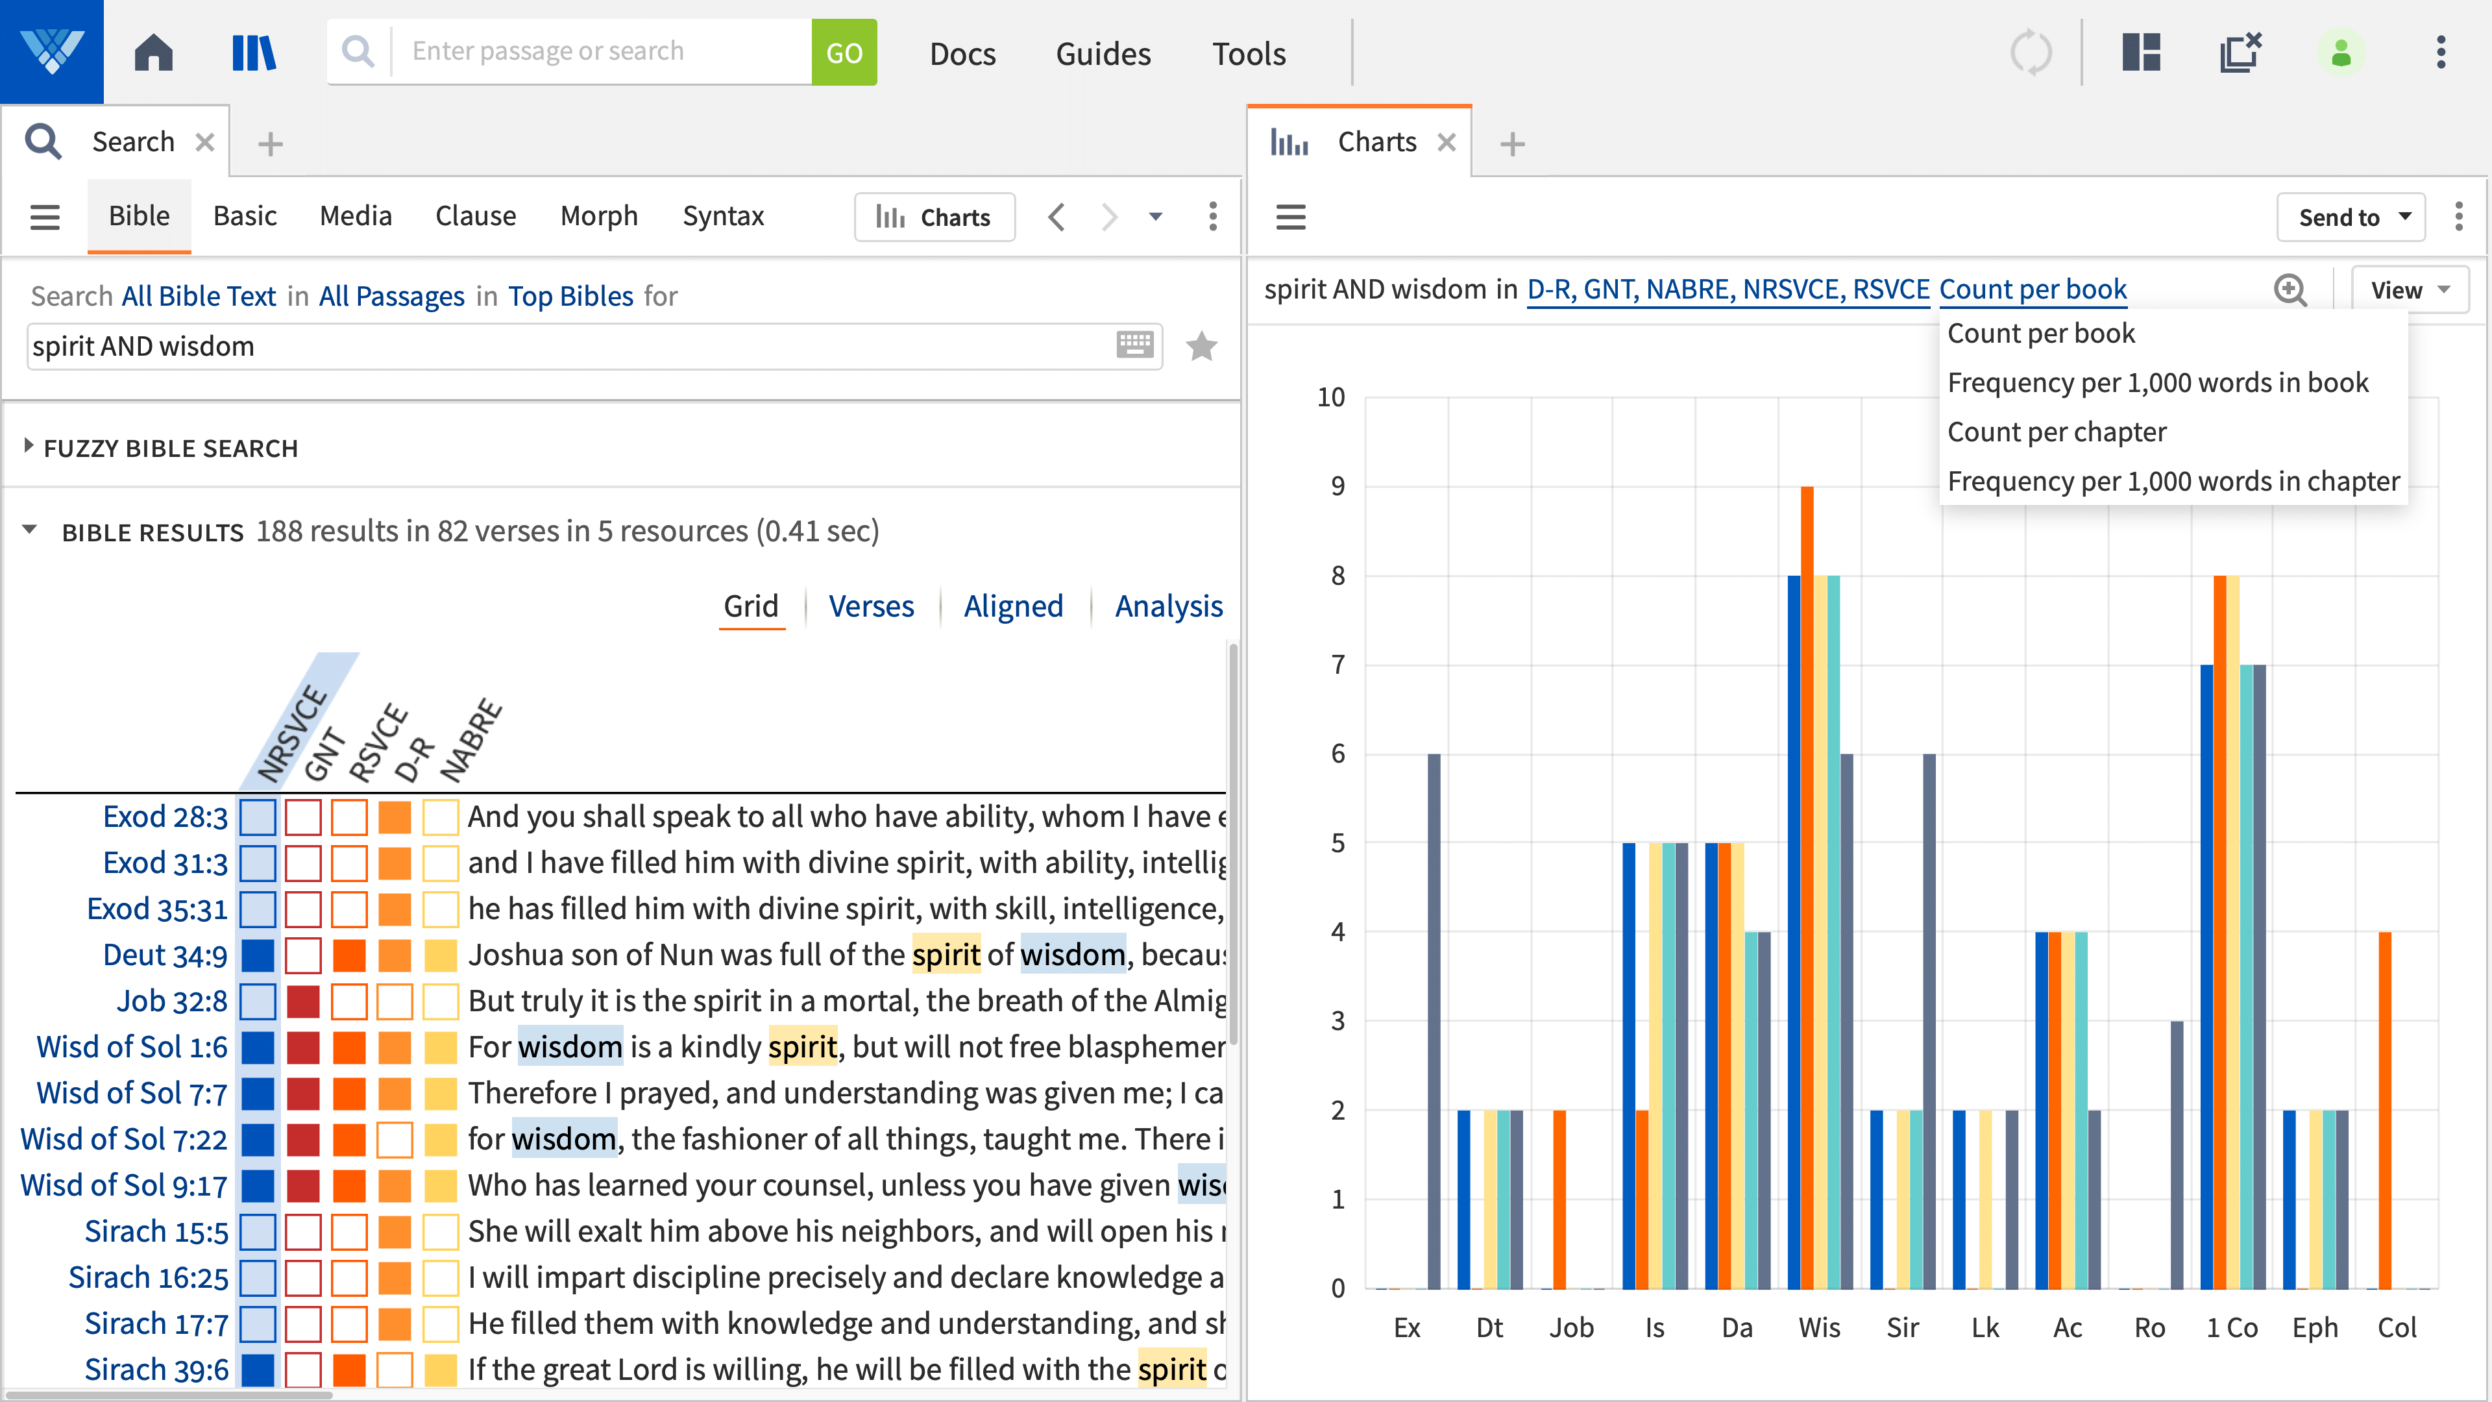Toggle the D-R square for Sirach 39:6
This screenshot has width=2492, height=1402.
click(395, 1369)
